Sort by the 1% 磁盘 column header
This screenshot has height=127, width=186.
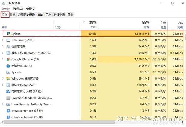pos(159,25)
